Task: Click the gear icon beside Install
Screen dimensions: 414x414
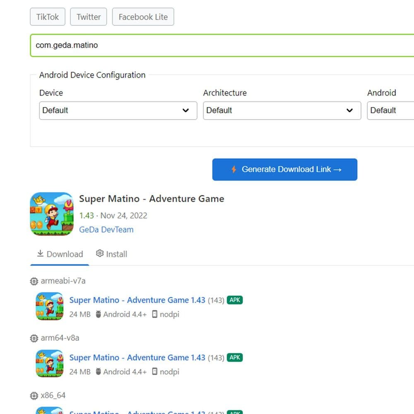Action: click(x=99, y=253)
